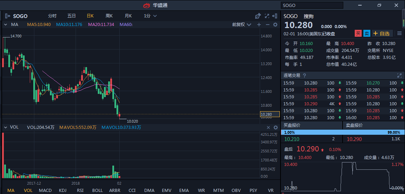
Task: Restore the window size
Action: (379, 5)
